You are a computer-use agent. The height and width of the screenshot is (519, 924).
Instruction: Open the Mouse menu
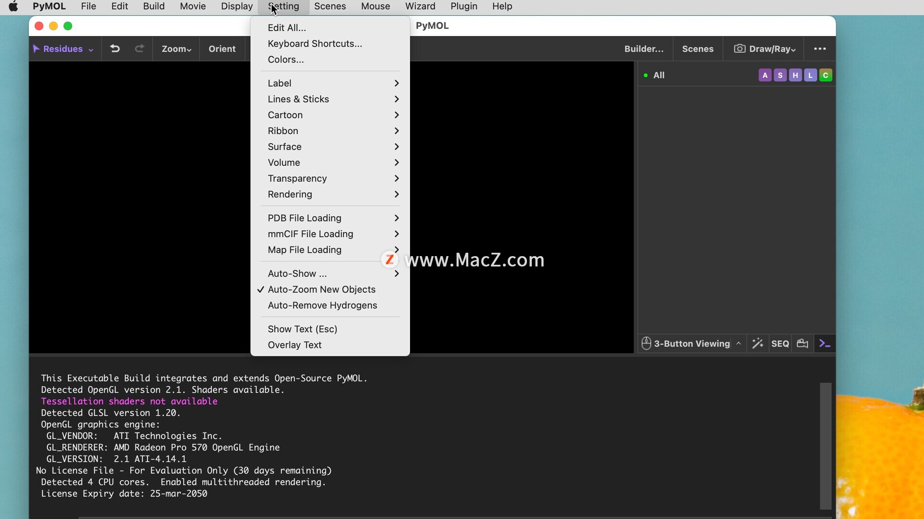375,6
